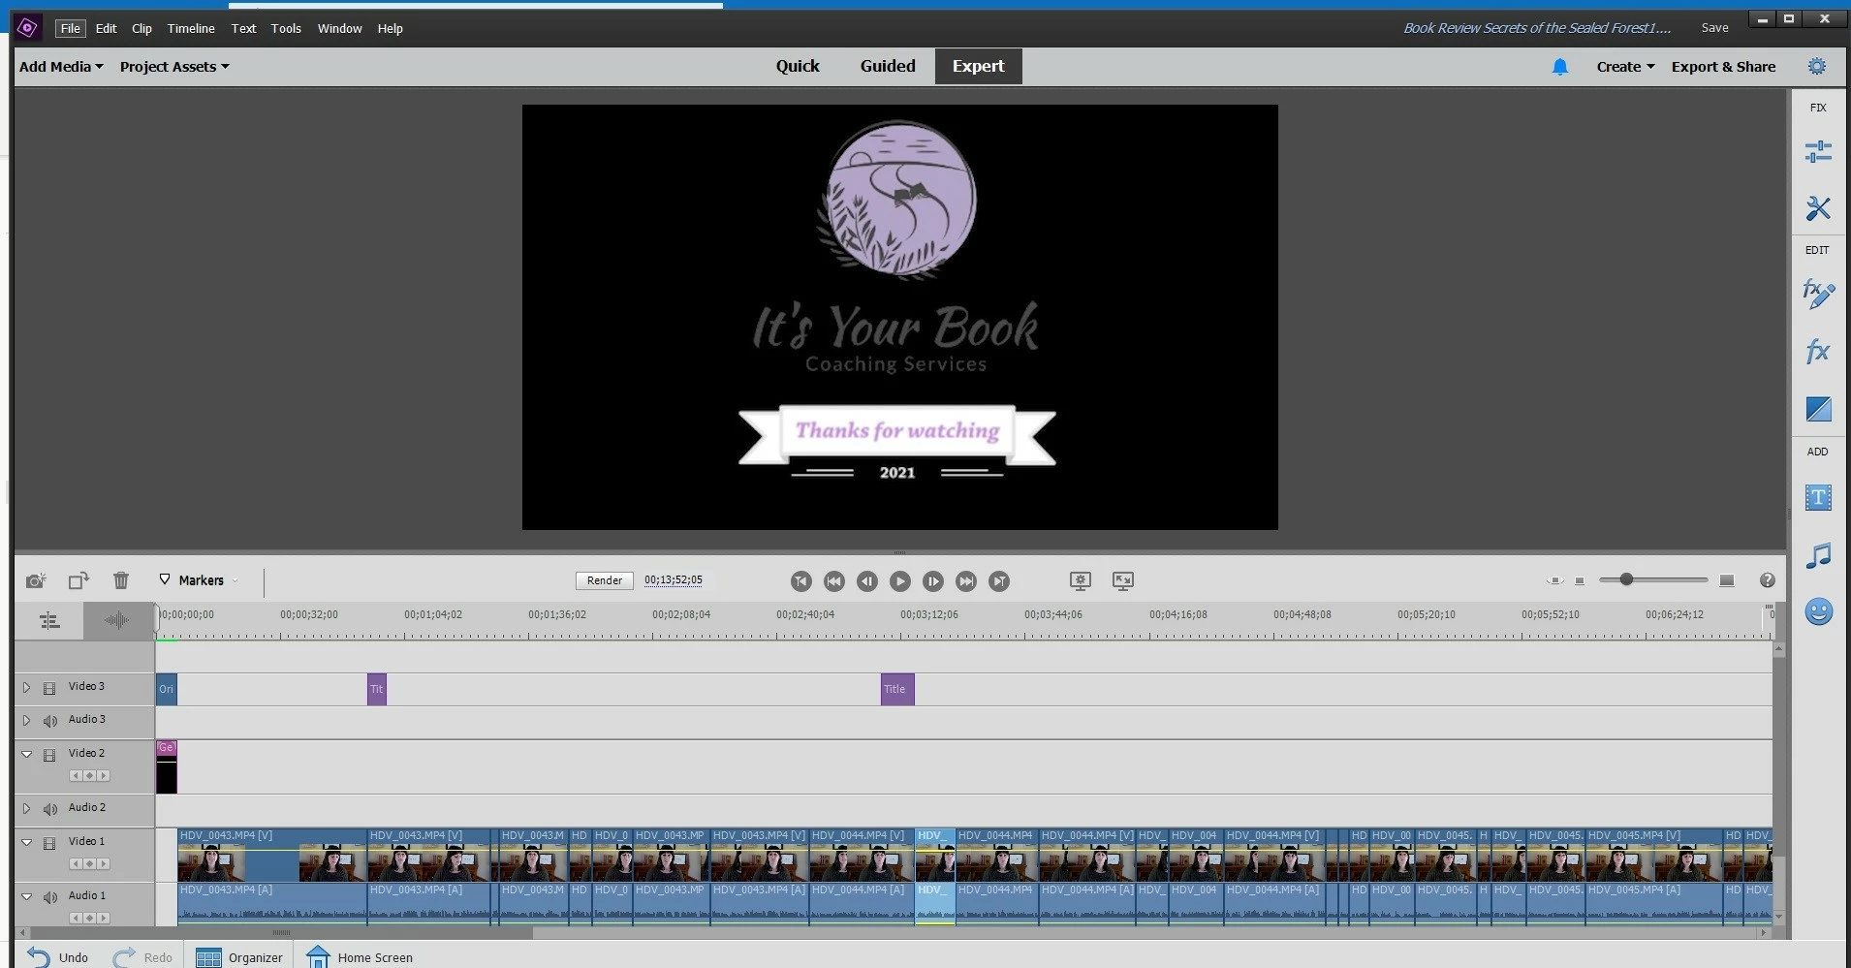Undo the last action
This screenshot has width=1851, height=968.
pyautogui.click(x=58, y=957)
